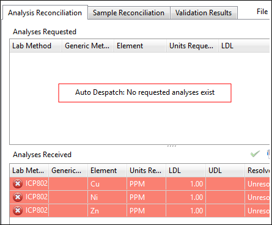This screenshot has width=272, height=225.
Task: Click Generic Met... column header in requested table
Action: [88, 46]
